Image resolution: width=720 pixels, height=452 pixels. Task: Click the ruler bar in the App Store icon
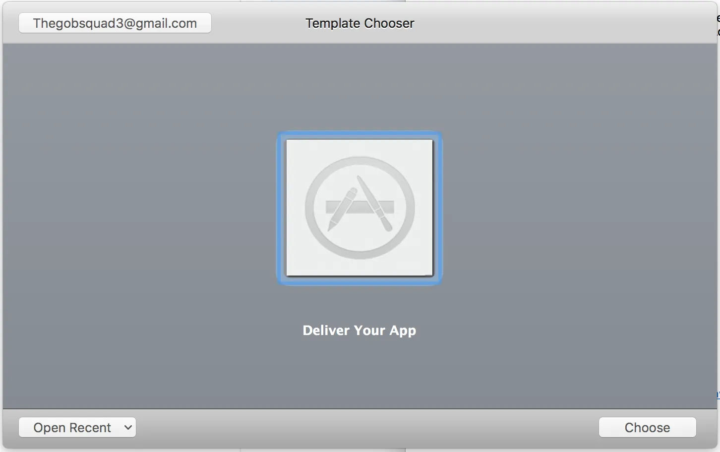pos(360,207)
